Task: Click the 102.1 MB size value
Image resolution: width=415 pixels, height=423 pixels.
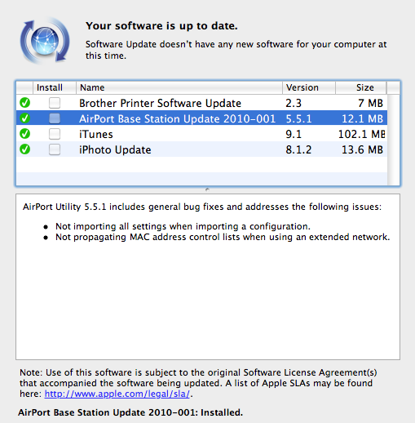Action: (361, 134)
